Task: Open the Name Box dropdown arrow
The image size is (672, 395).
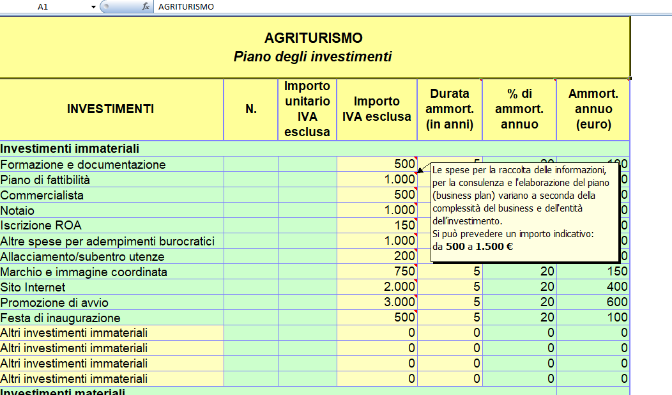Action: click(x=93, y=7)
